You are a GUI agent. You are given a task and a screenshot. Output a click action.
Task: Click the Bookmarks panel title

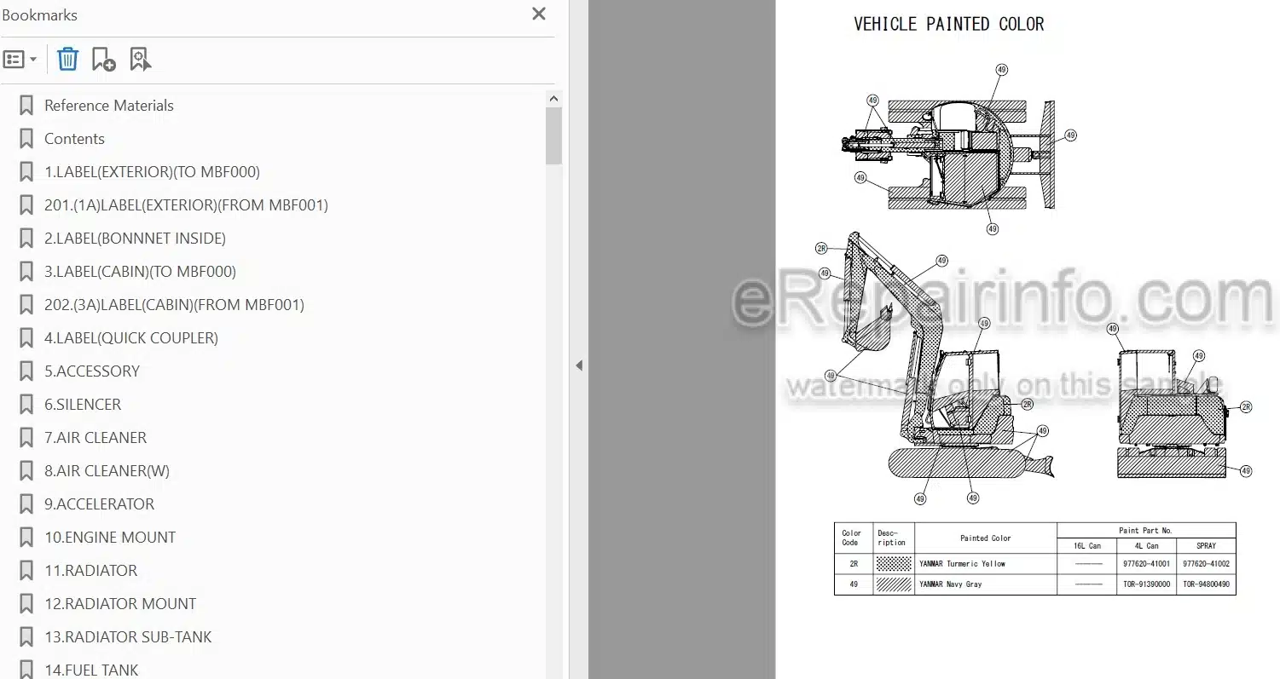click(x=39, y=14)
